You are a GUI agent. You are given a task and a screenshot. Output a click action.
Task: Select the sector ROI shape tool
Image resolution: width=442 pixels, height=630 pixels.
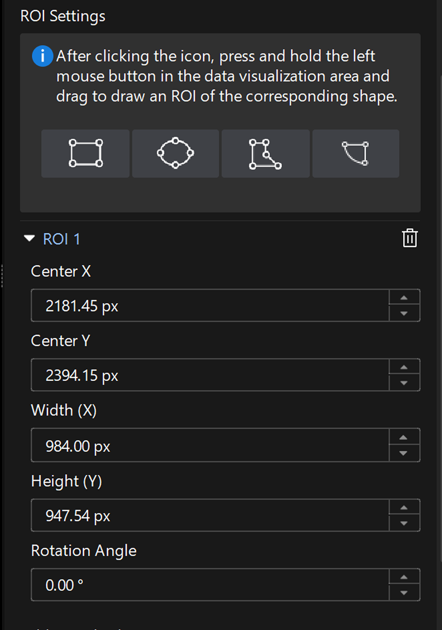(356, 154)
